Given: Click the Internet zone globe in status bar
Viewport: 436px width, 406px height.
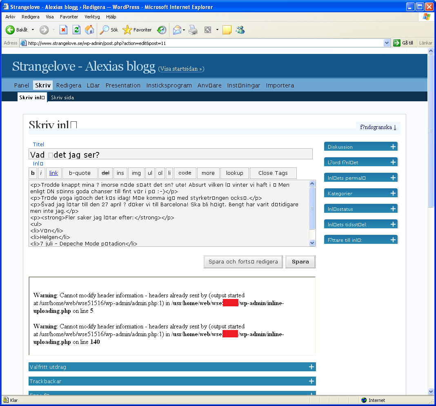Looking at the screenshot, I should [364, 400].
